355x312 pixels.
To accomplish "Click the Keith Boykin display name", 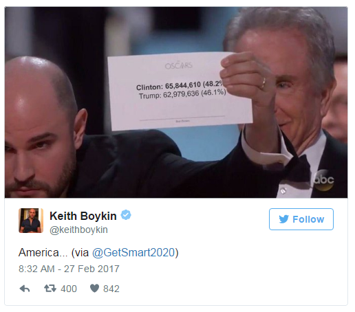I will 83,216.
